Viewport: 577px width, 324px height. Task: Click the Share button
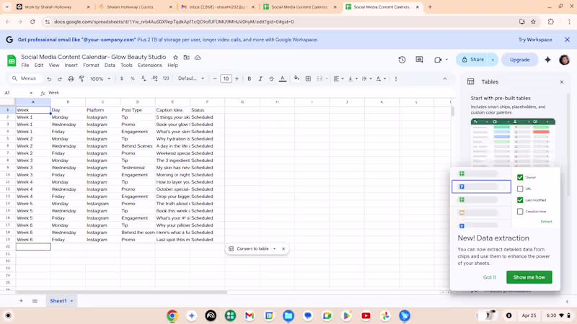(473, 60)
